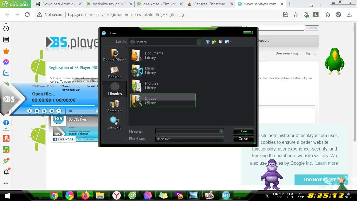Expand the Look in Libraries dropdown
This screenshot has height=201, width=357.
(x=199, y=42)
